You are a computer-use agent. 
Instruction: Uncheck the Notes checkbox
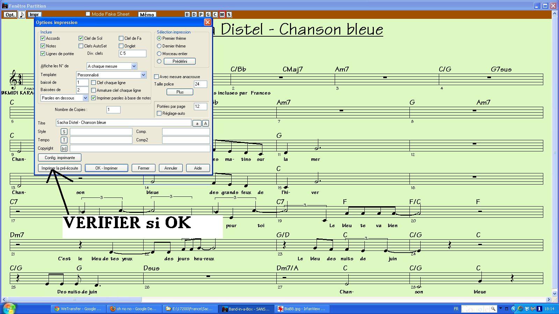[43, 46]
